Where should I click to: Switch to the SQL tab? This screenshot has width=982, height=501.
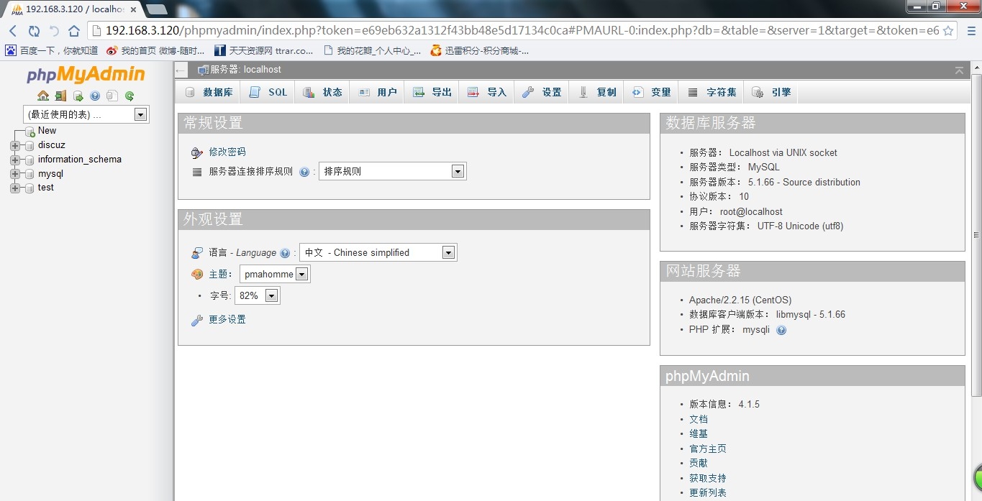coord(268,92)
